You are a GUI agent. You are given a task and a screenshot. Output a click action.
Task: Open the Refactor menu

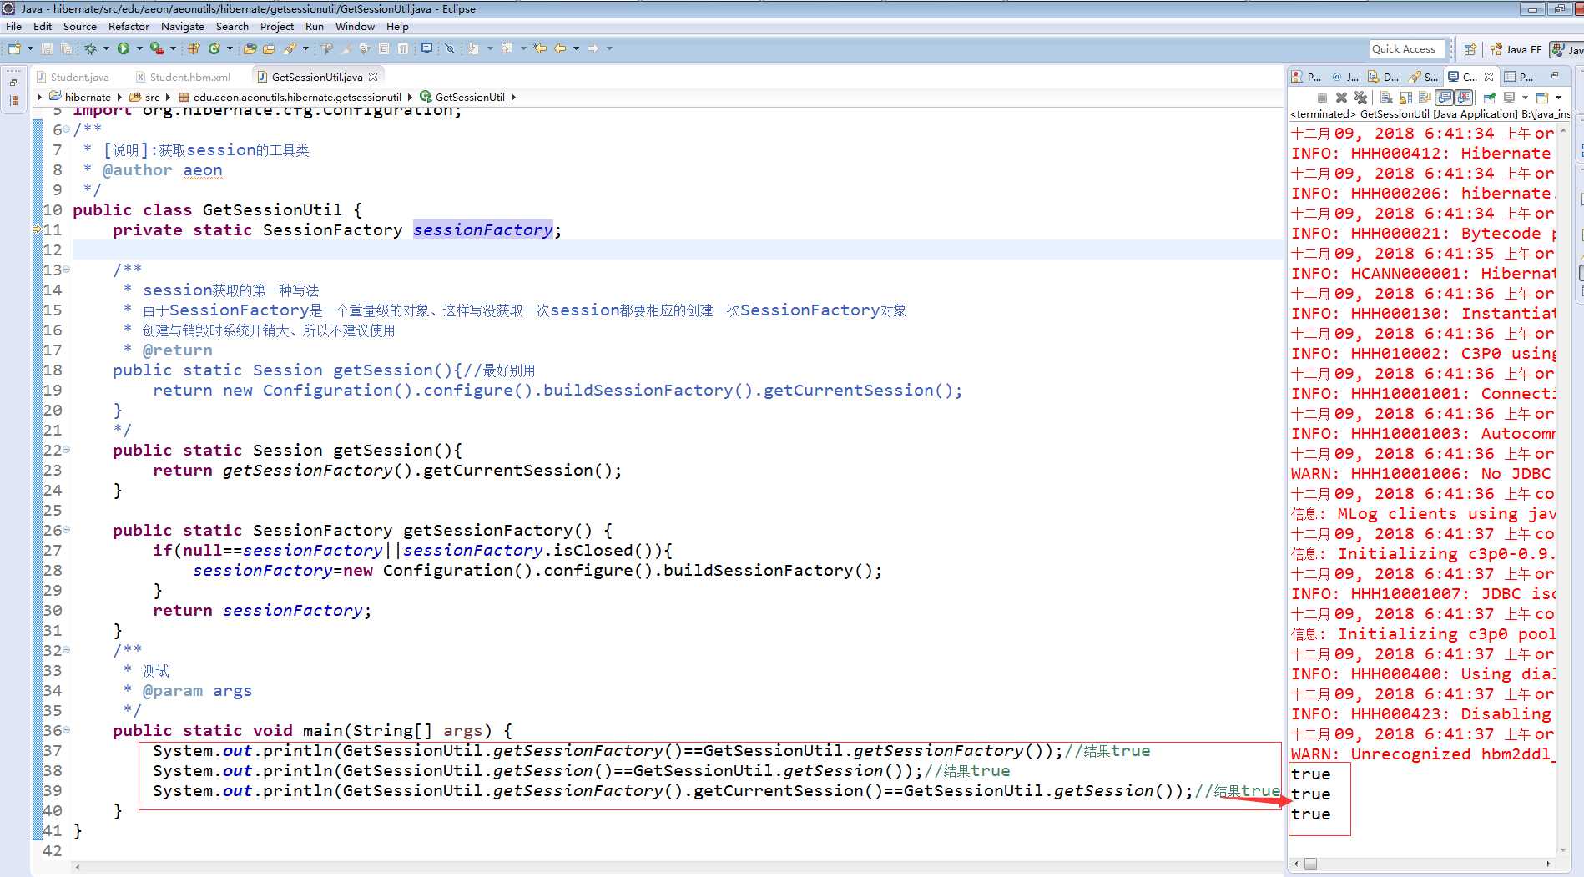(x=129, y=26)
